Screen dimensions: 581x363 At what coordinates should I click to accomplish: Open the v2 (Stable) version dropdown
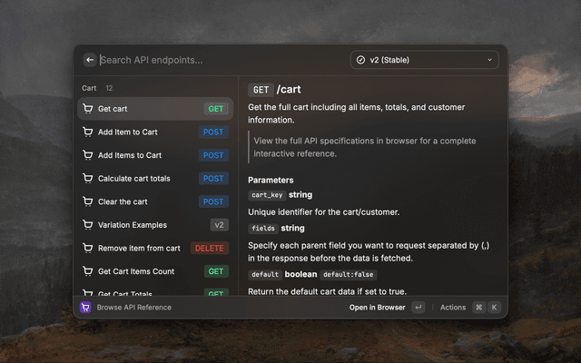click(425, 60)
